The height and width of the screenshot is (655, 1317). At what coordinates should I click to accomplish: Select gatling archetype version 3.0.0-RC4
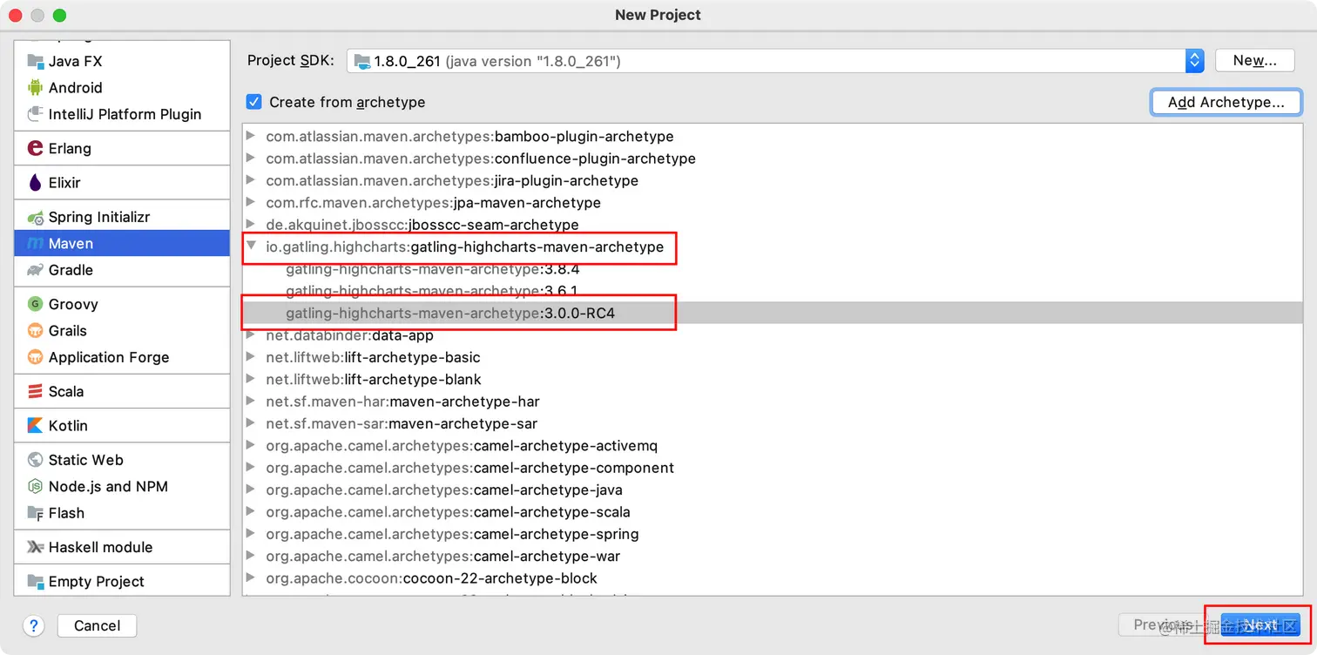(x=773, y=313)
